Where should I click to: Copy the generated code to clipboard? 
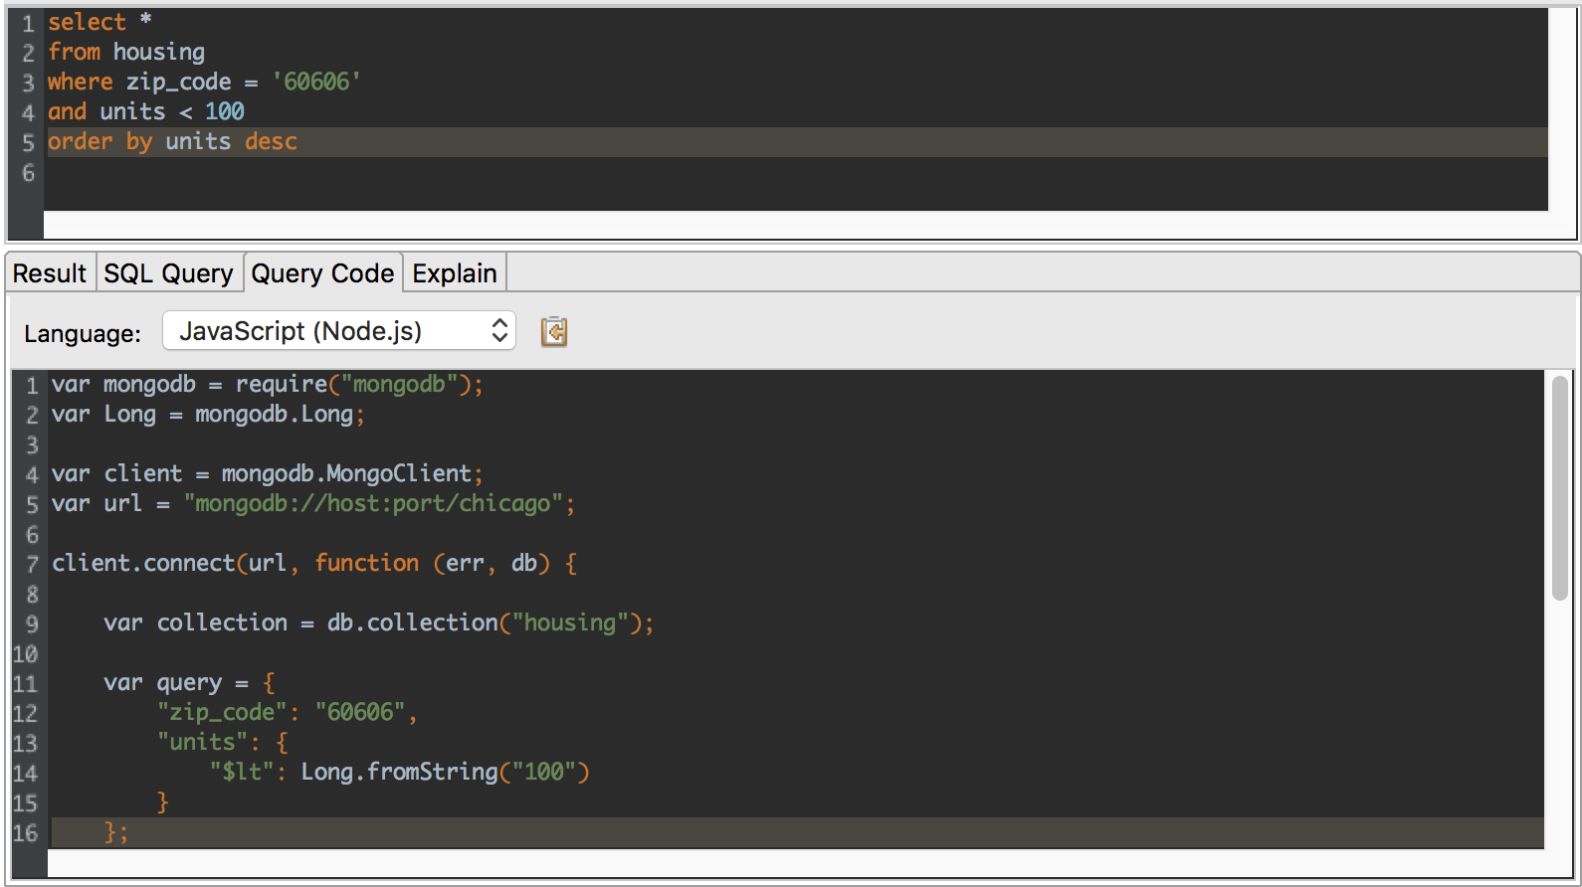tap(554, 331)
